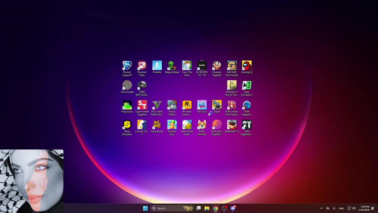Switch the ENG input language

[x=341, y=208]
